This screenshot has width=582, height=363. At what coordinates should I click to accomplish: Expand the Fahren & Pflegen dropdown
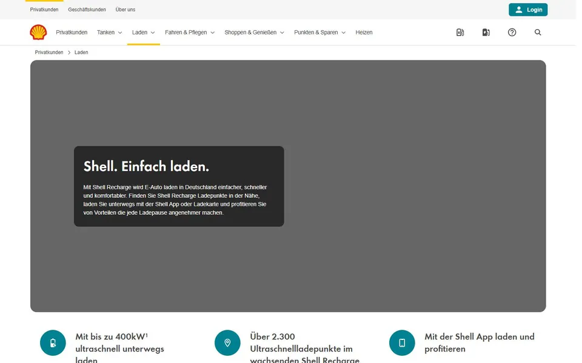point(190,32)
